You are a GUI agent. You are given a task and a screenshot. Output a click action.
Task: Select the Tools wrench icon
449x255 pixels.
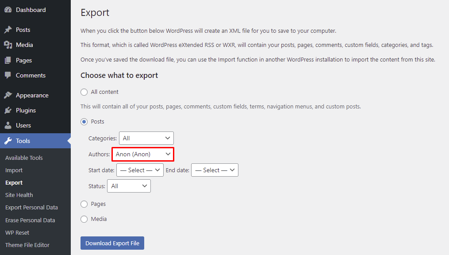(8, 141)
